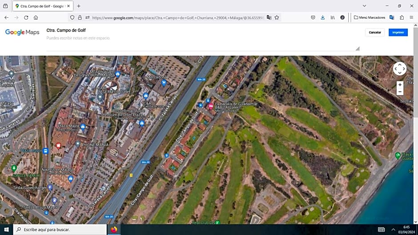The image size is (418, 235).
Task: Click the Imprimir button
Action: pos(398,32)
